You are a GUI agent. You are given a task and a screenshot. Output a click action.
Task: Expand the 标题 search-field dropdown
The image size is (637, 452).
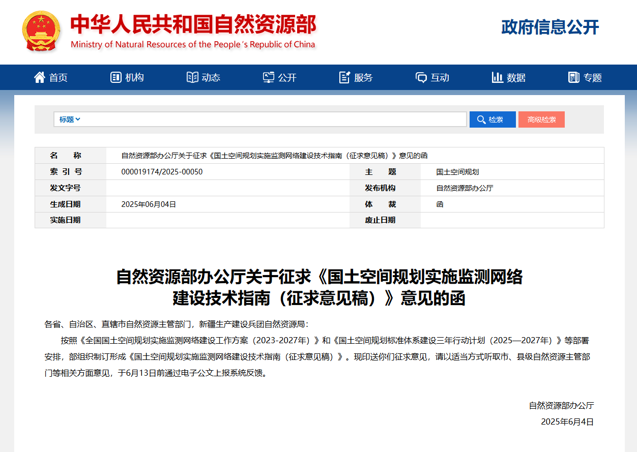click(70, 119)
